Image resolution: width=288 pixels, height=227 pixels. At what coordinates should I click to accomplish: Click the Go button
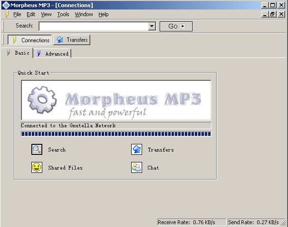pos(176,26)
